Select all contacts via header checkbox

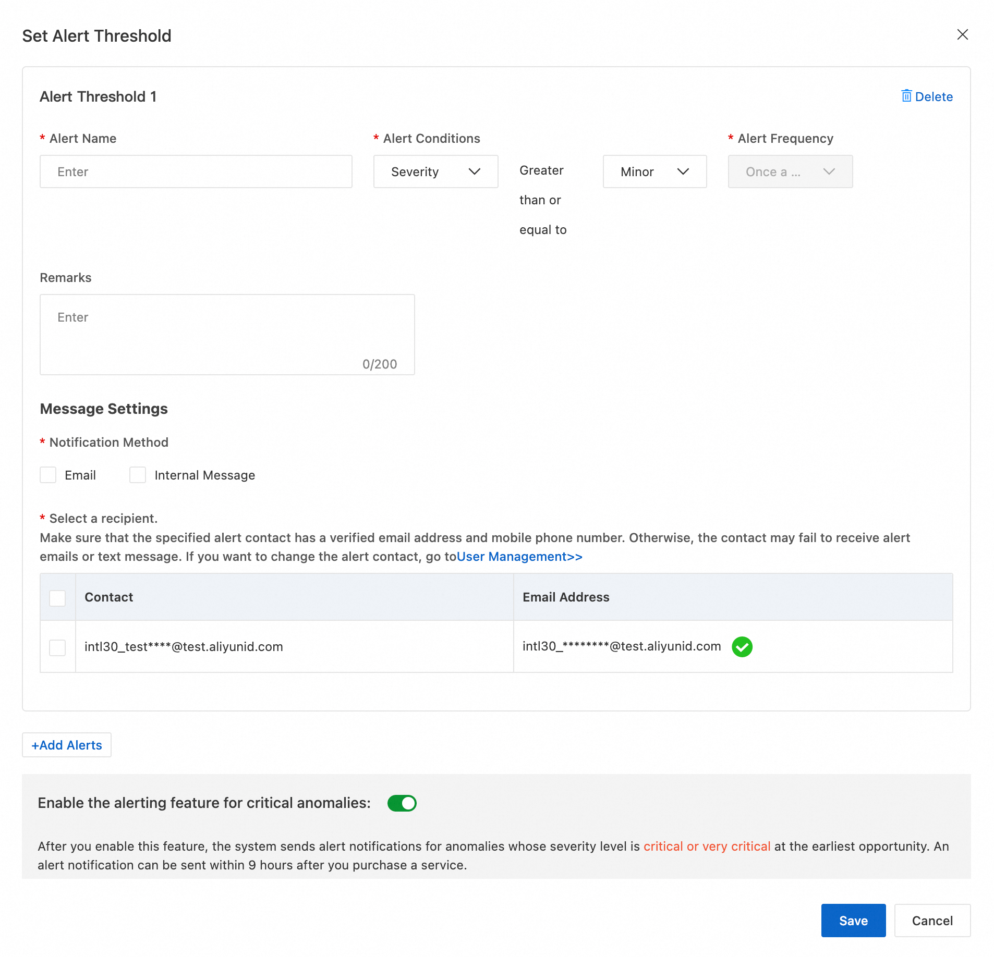(57, 598)
